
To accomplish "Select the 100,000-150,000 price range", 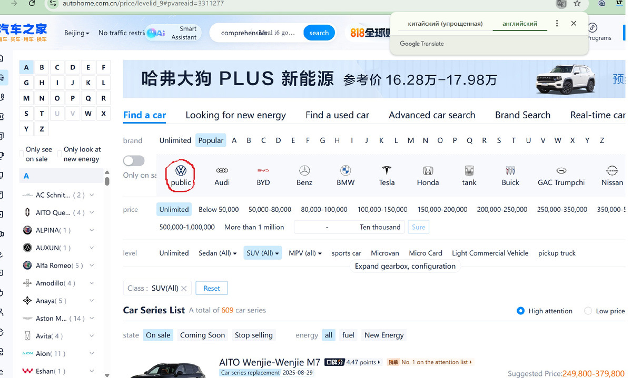I will click(x=382, y=209).
